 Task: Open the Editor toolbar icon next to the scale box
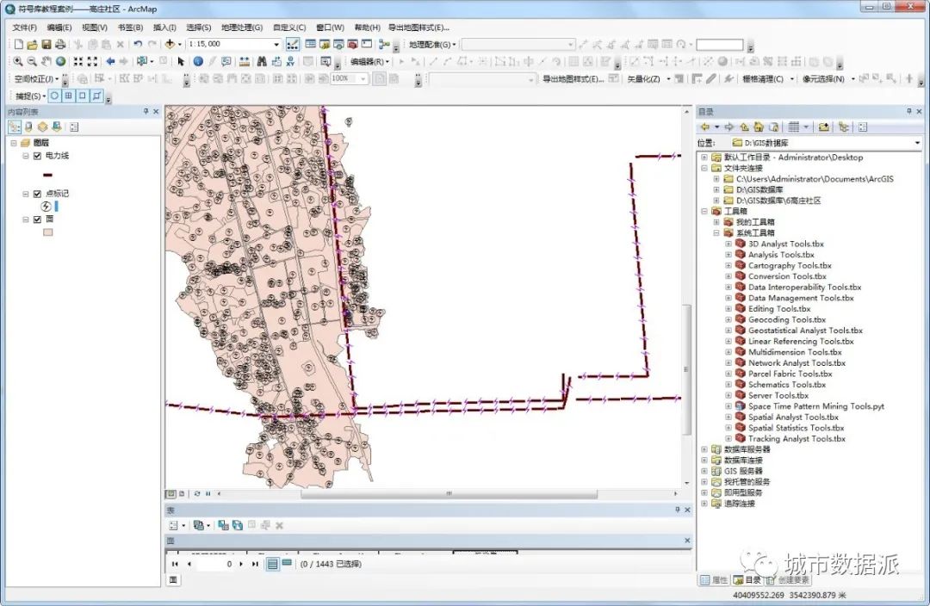tap(293, 44)
